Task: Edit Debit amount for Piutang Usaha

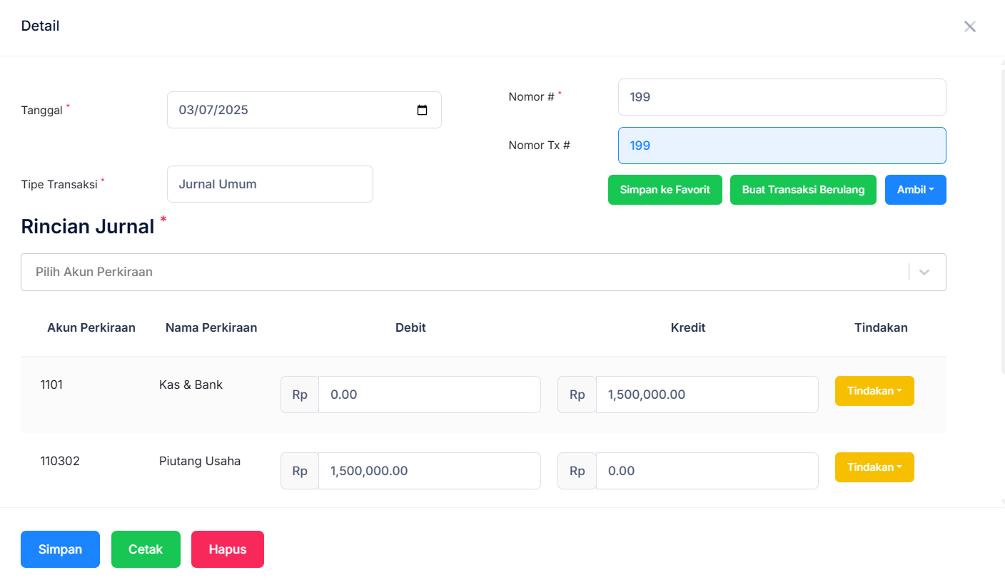Action: coord(429,471)
